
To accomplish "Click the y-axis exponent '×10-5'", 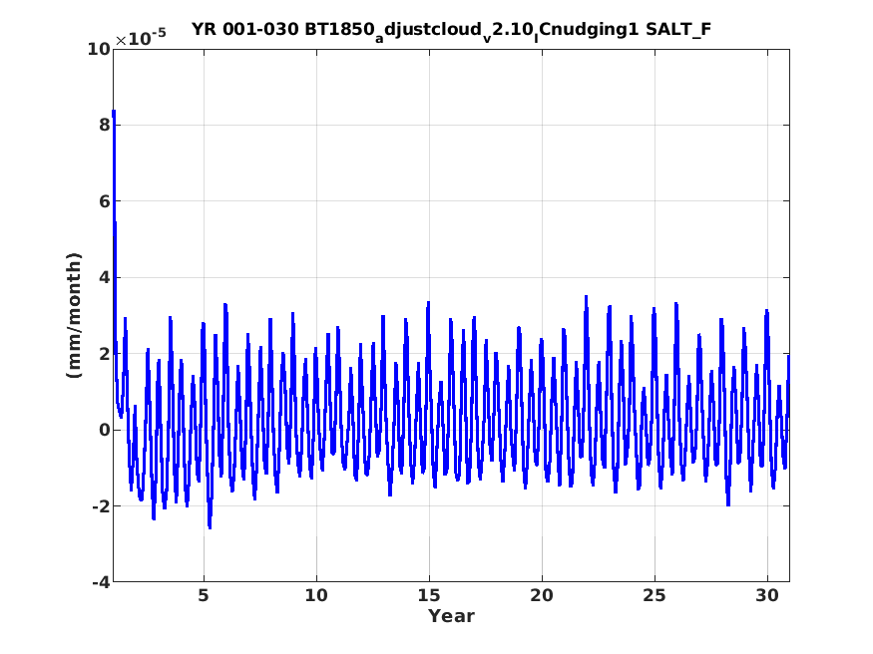I will tap(141, 37).
